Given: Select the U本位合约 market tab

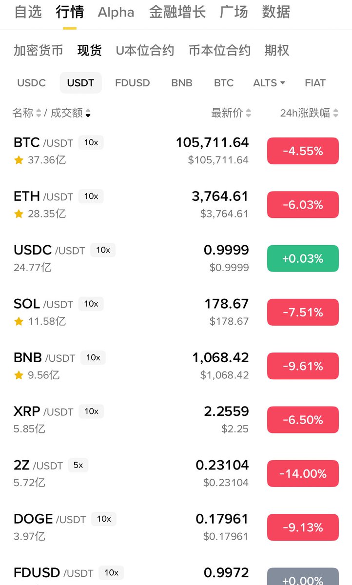Looking at the screenshot, I should 145,50.
